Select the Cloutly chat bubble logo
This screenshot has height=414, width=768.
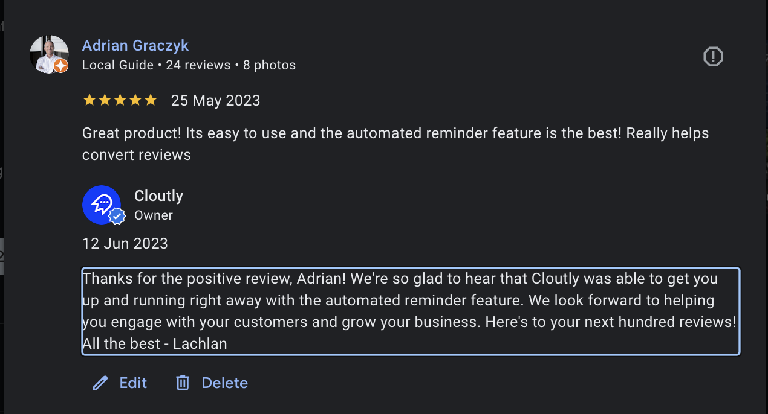click(102, 205)
